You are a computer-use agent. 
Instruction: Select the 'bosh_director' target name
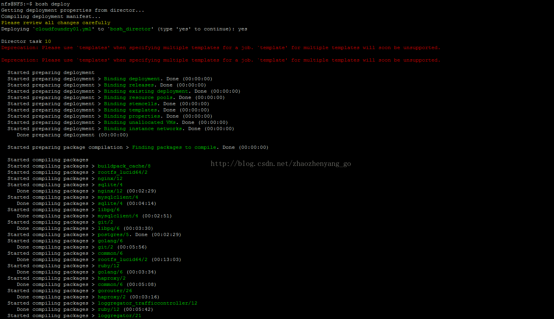coord(131,29)
